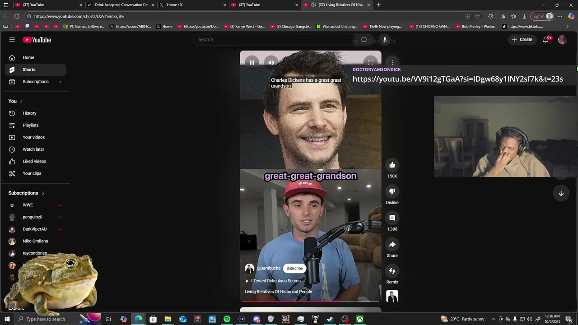Screen dimensions: 578x325
Task: Select Living Relatives Of Historical tab
Action: point(337,5)
